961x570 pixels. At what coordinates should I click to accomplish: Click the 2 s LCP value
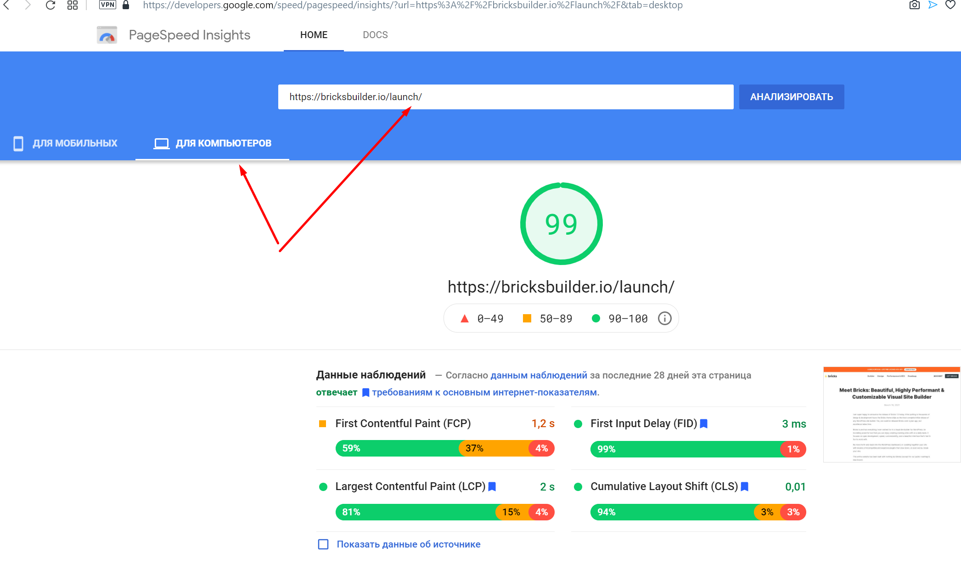tap(547, 486)
